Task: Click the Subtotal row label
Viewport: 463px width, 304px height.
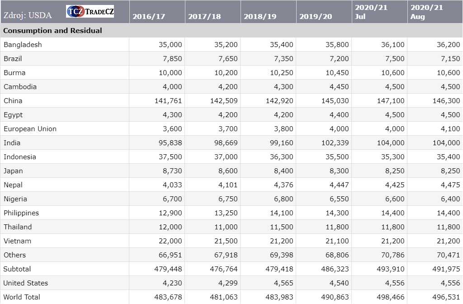Action: pyautogui.click(x=17, y=269)
